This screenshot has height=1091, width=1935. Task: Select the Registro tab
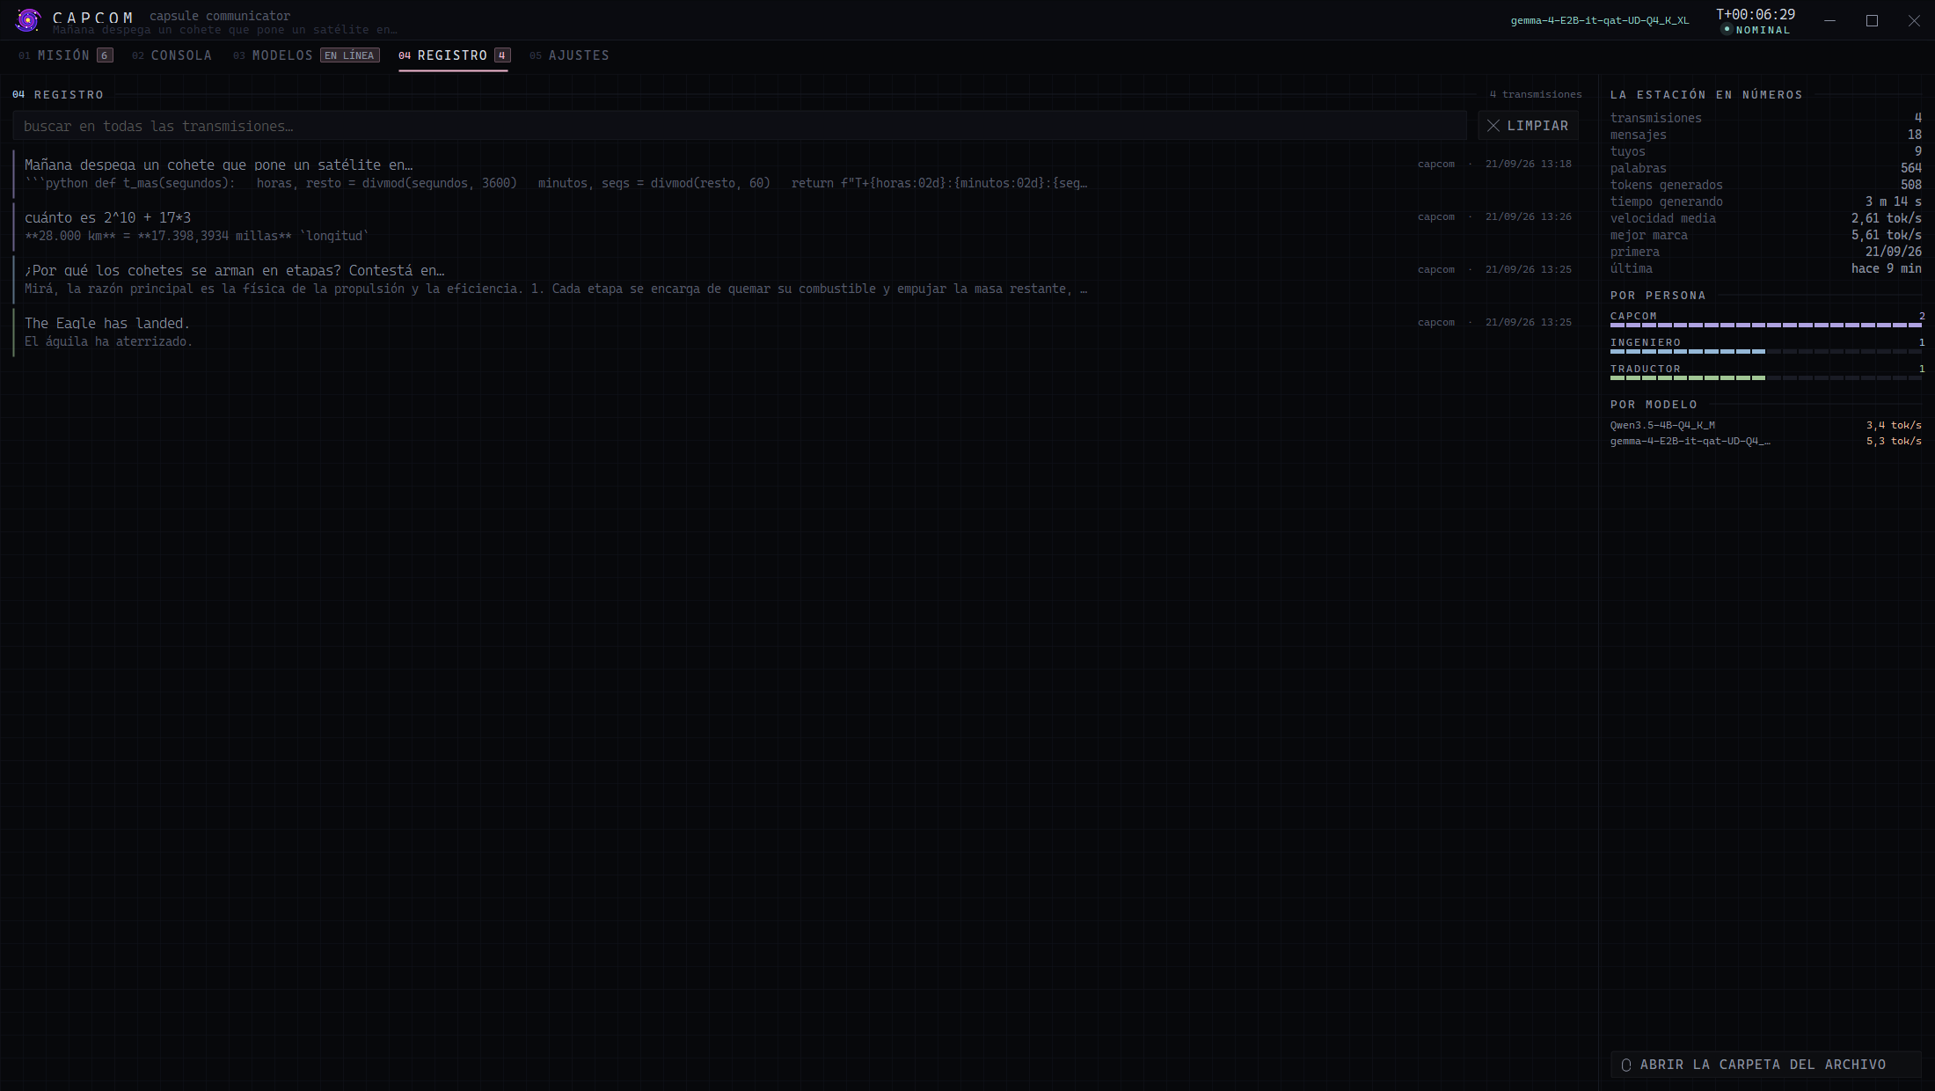click(x=453, y=55)
